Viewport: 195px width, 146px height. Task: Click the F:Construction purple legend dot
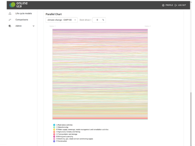pyautogui.click(x=54, y=141)
